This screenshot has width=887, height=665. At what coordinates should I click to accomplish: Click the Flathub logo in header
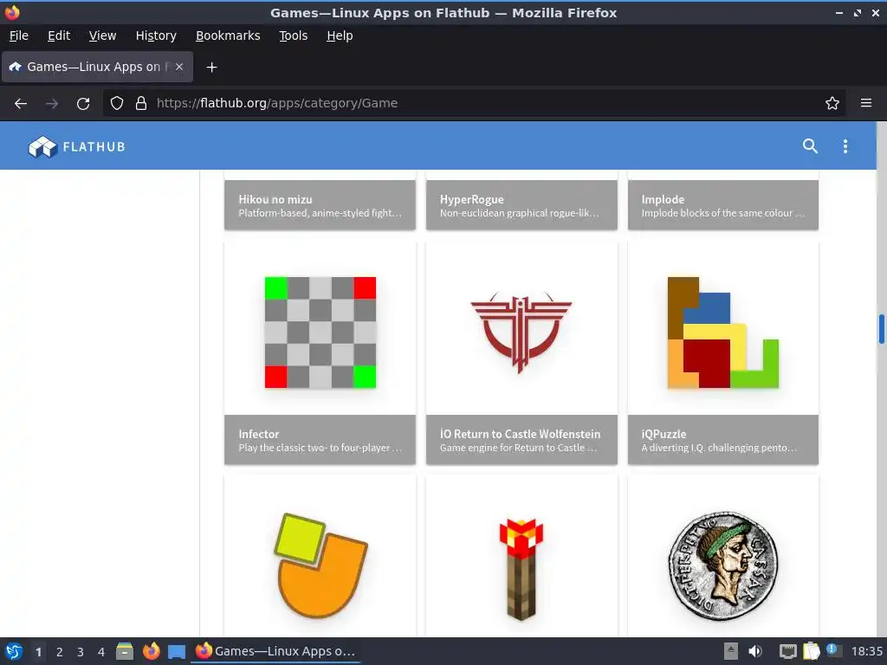tap(76, 146)
